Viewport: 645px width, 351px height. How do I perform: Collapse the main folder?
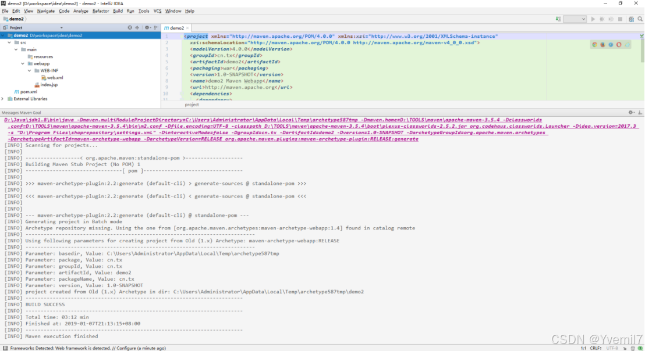(16, 49)
